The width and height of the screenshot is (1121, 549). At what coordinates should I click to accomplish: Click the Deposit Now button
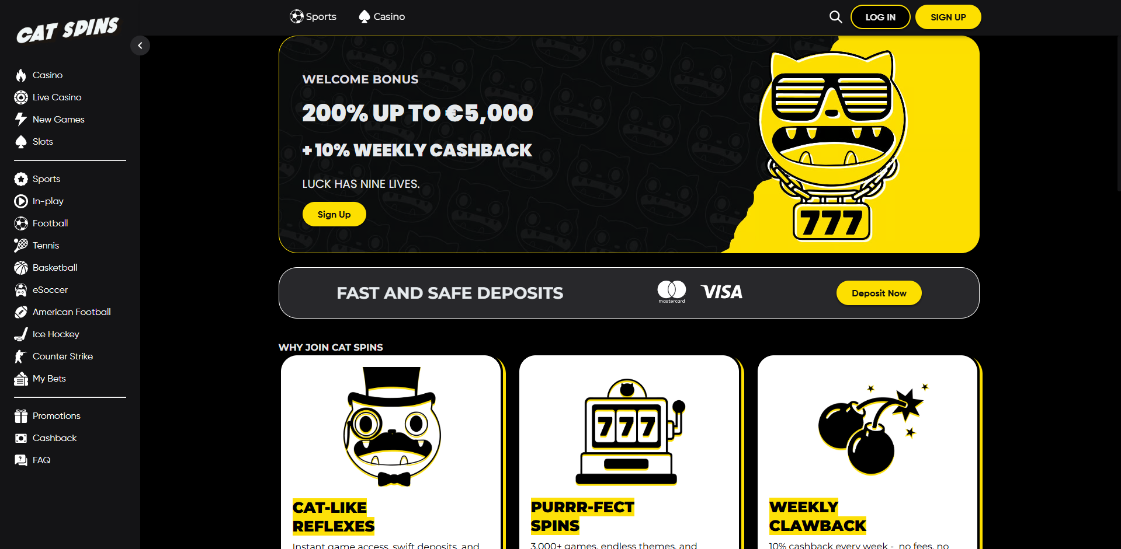click(879, 293)
